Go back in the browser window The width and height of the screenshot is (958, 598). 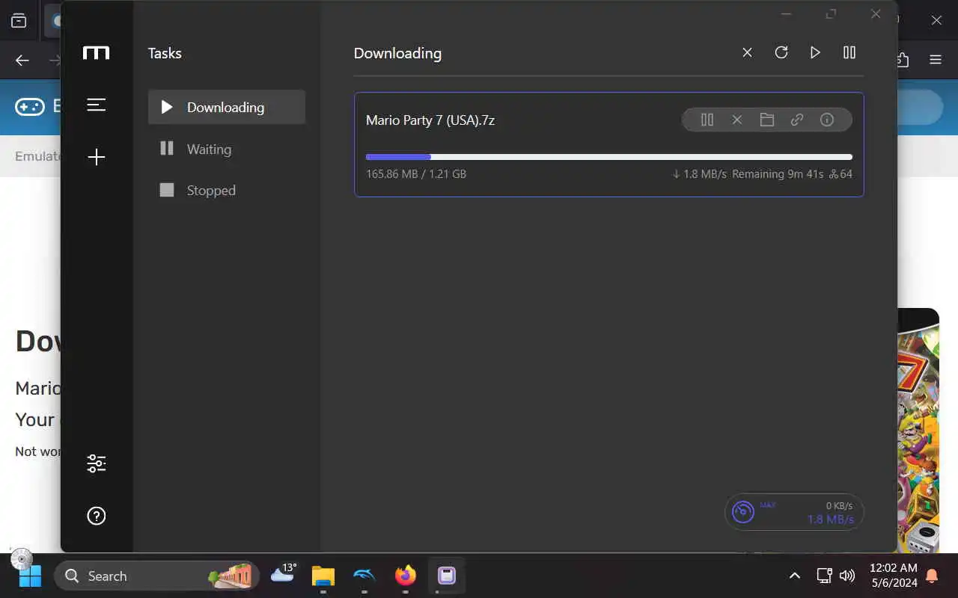pos(22,61)
